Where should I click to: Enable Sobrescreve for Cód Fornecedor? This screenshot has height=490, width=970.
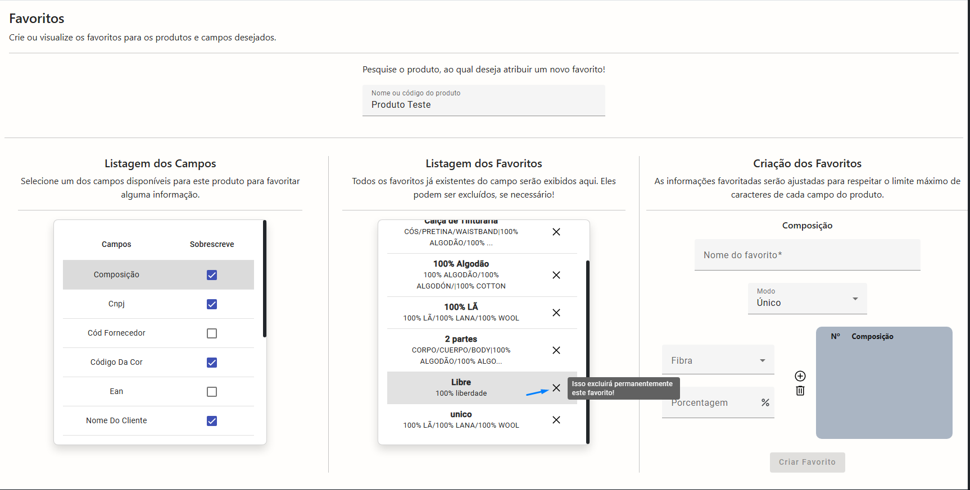point(212,333)
